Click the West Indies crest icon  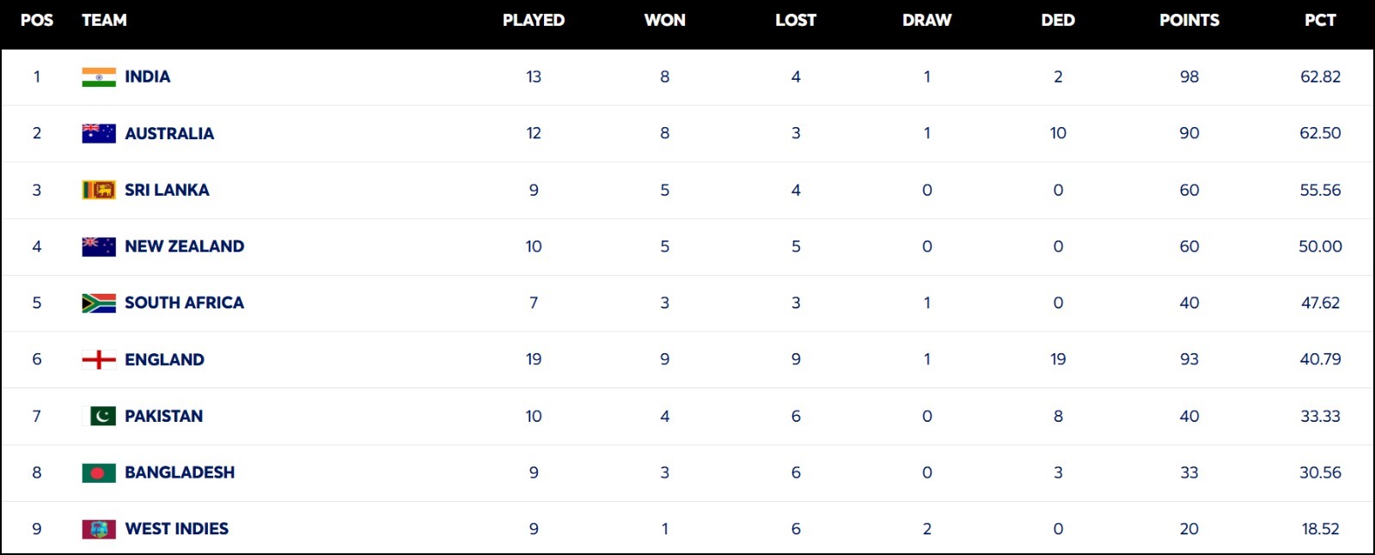point(99,529)
